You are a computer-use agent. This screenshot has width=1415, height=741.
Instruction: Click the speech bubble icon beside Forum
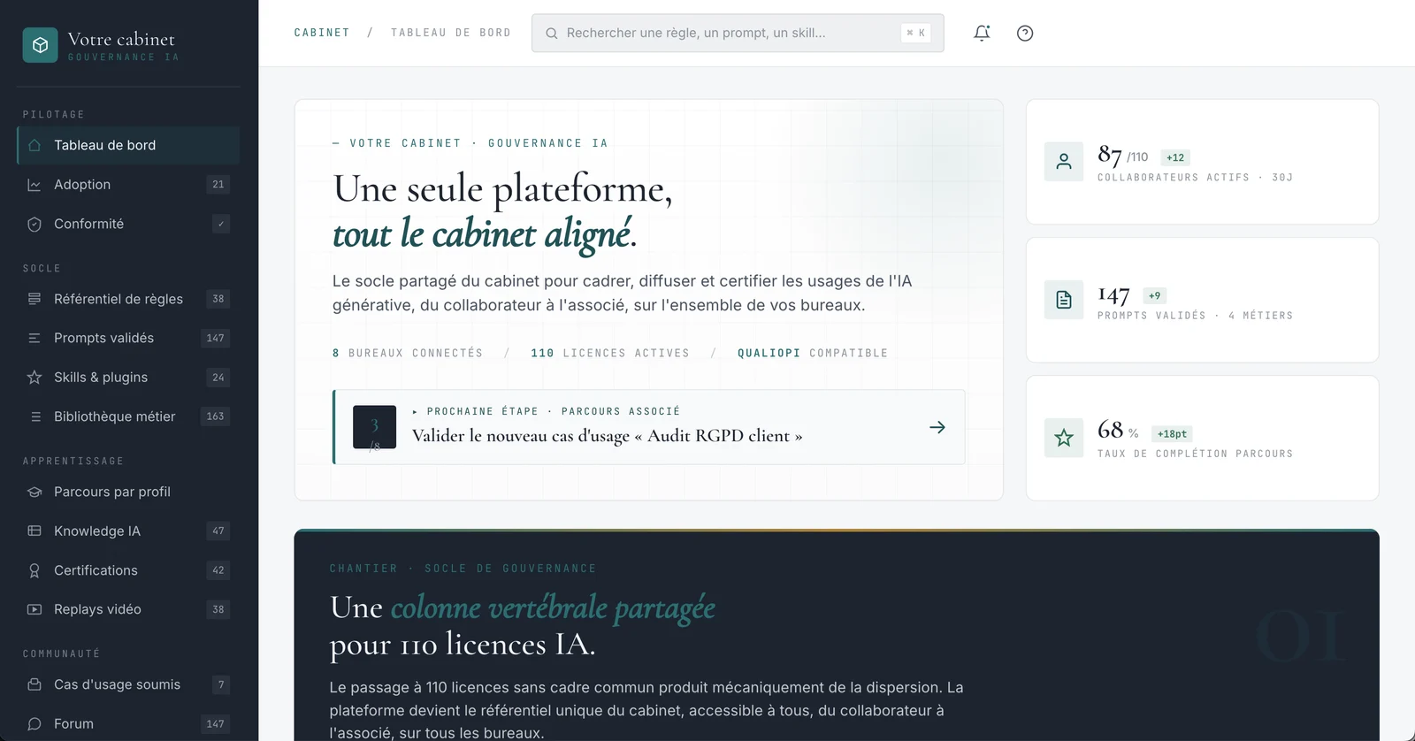34,723
